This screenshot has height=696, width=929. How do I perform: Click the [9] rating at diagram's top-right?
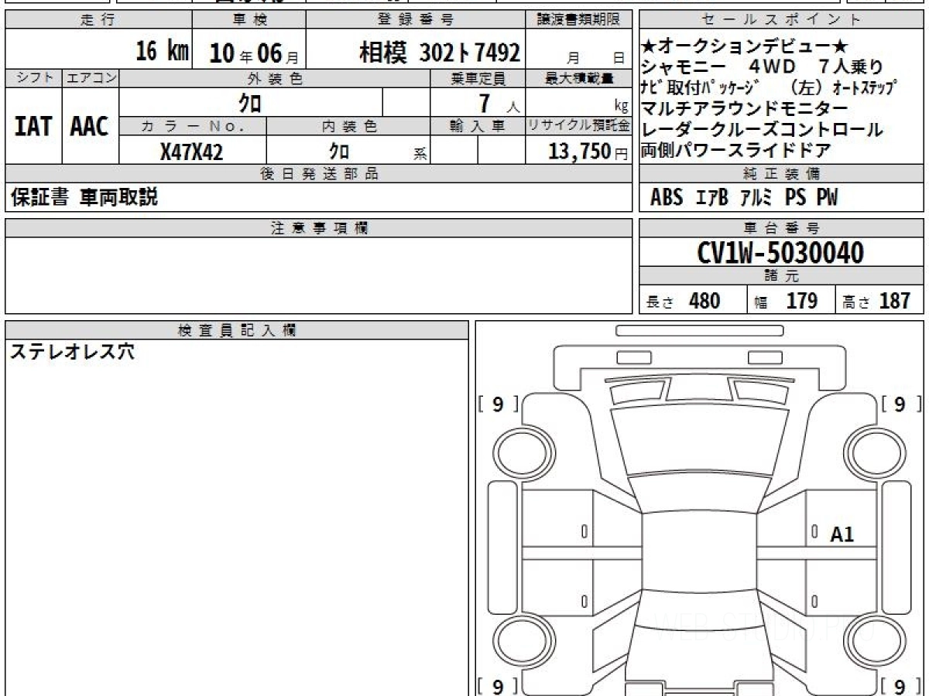tap(899, 404)
